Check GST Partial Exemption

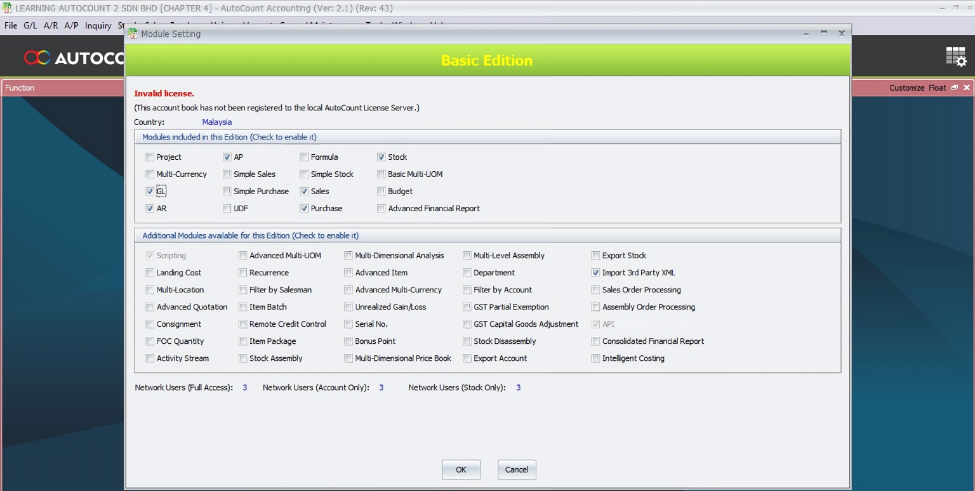[x=467, y=306]
